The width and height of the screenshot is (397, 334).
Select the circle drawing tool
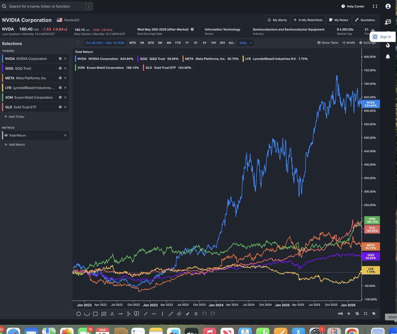click(78, 314)
